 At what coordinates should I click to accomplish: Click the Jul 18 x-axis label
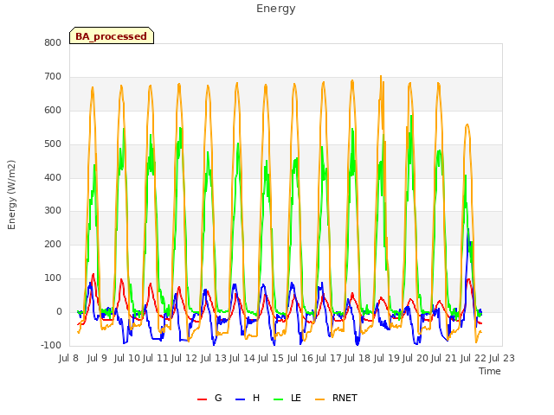[358, 358]
